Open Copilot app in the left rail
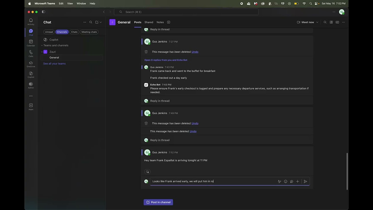 (x=31, y=75)
